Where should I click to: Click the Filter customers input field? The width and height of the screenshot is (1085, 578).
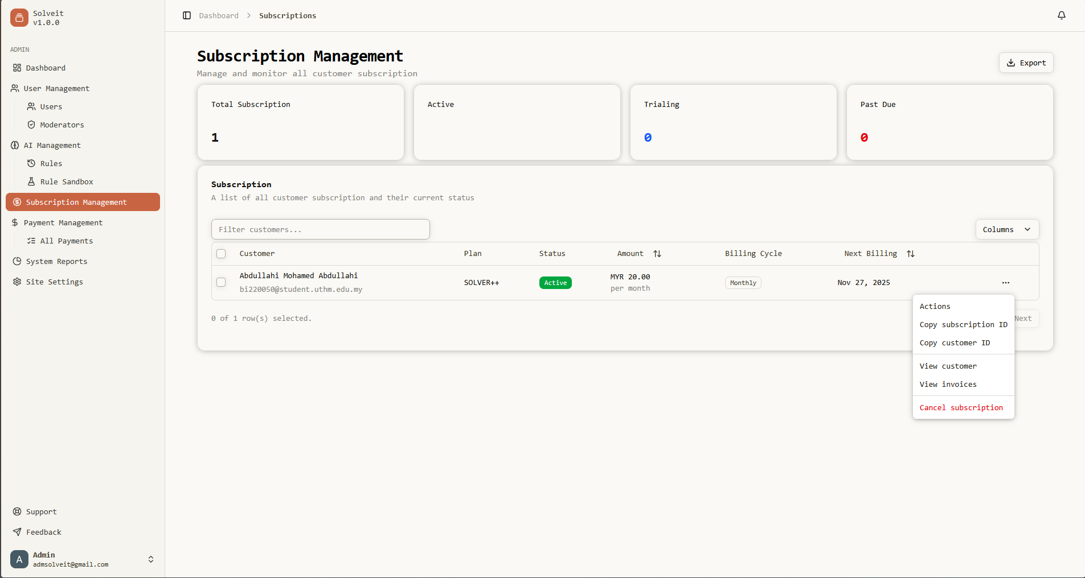point(320,229)
